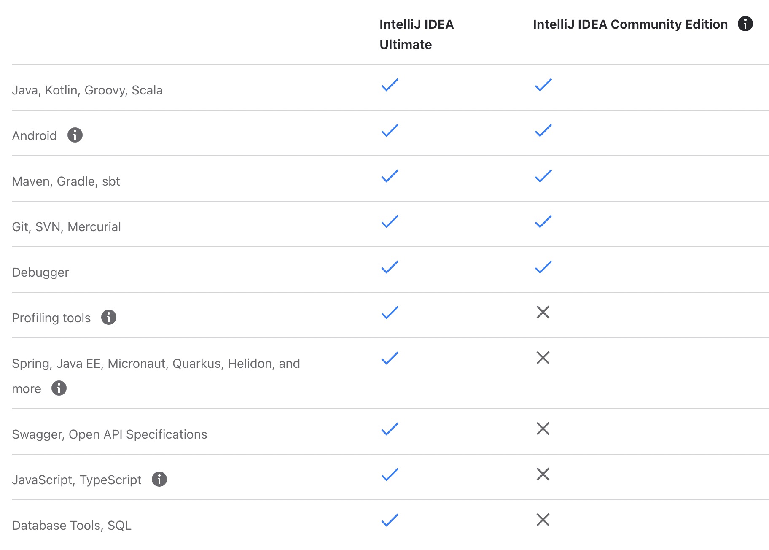Click the X for Swagger under Community Edition
This screenshot has height=550, width=769.
(543, 429)
